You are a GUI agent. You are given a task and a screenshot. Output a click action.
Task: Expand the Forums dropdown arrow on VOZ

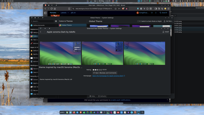point(58,13)
